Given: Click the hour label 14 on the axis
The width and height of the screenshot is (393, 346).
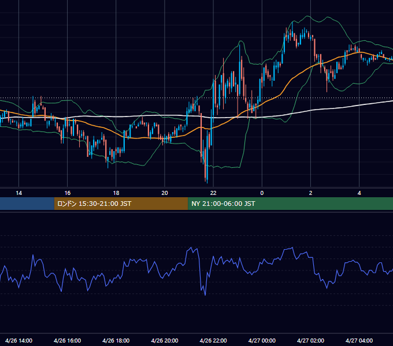Looking at the screenshot, I should pos(19,193).
